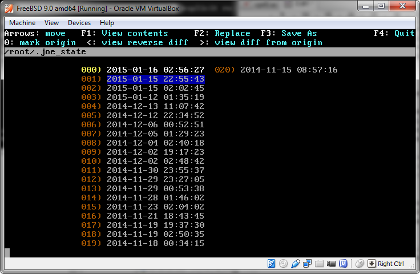Select backup entry 000 dated 2015-01-16
Viewport: 420px width, 274px height.
(x=155, y=70)
